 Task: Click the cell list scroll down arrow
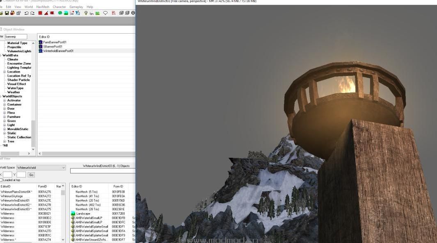(63, 239)
